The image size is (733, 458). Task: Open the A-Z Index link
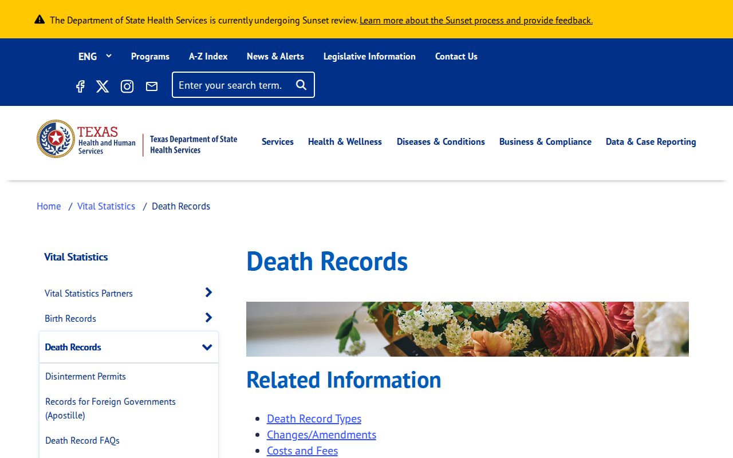click(208, 56)
